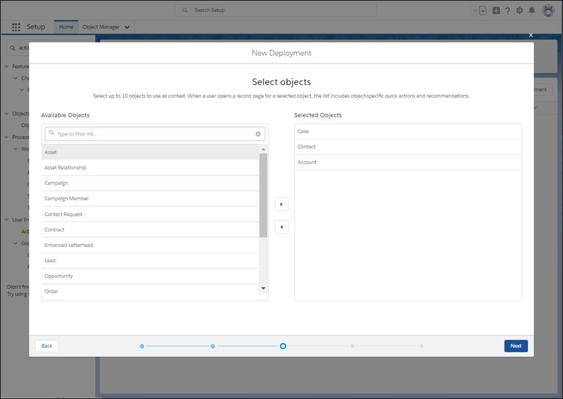Move selection to Selected Objects arrow
Viewport: 563px width, 399px height.
click(x=281, y=204)
